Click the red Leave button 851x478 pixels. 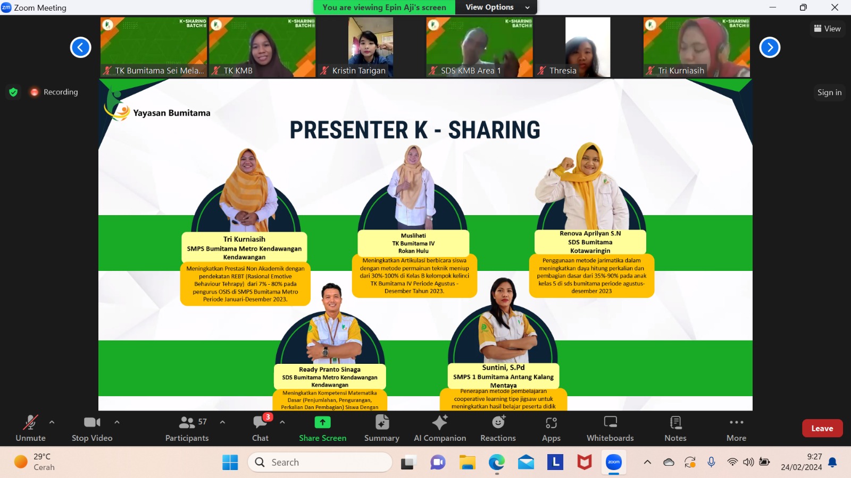point(822,429)
